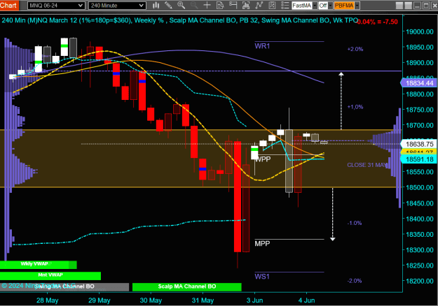Click the WR1 pivot label
The image size is (438, 306).
tap(262, 46)
